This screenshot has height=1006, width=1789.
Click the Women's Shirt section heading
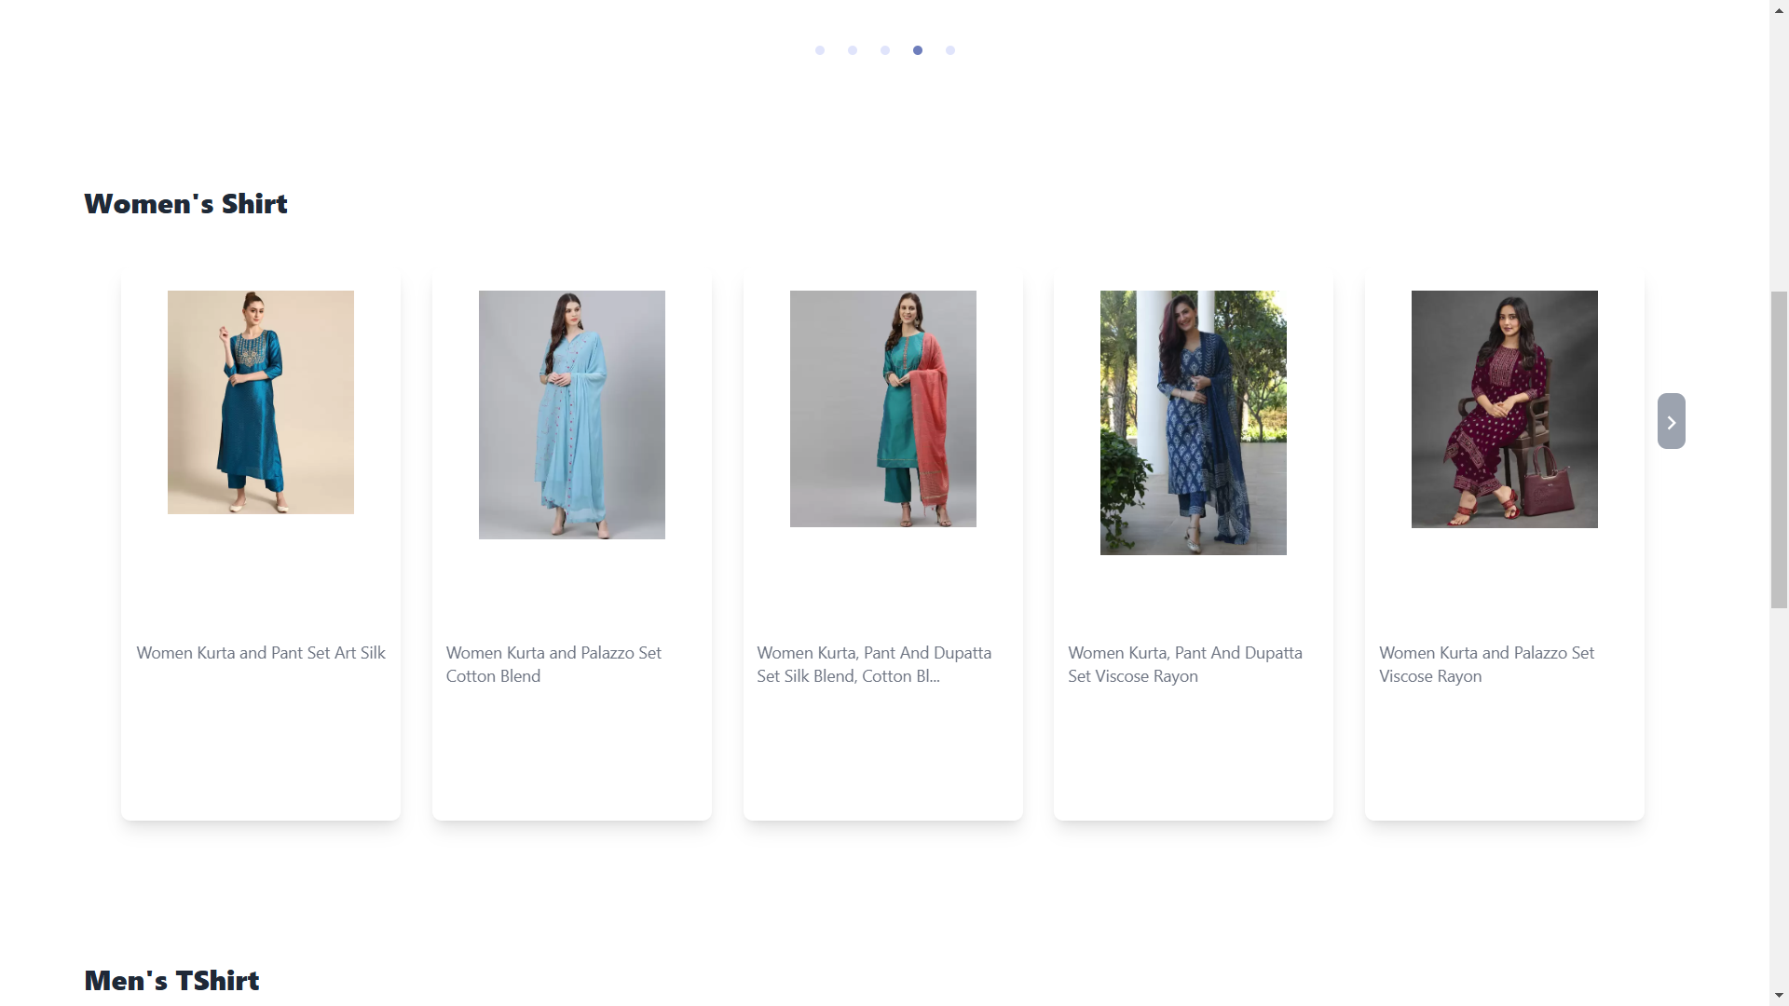click(x=185, y=204)
